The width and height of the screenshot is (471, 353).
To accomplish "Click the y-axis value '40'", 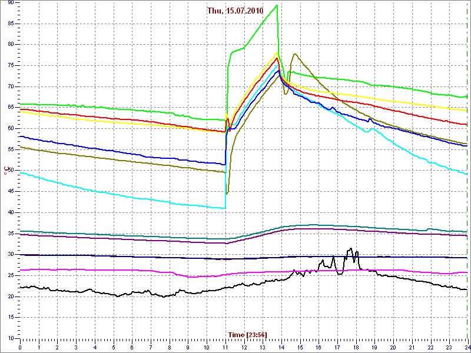I will 11,212.
